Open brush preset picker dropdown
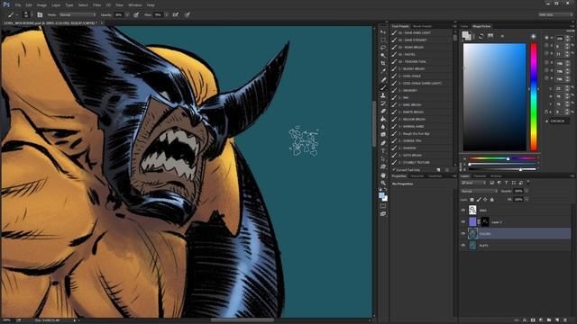 [32, 14]
